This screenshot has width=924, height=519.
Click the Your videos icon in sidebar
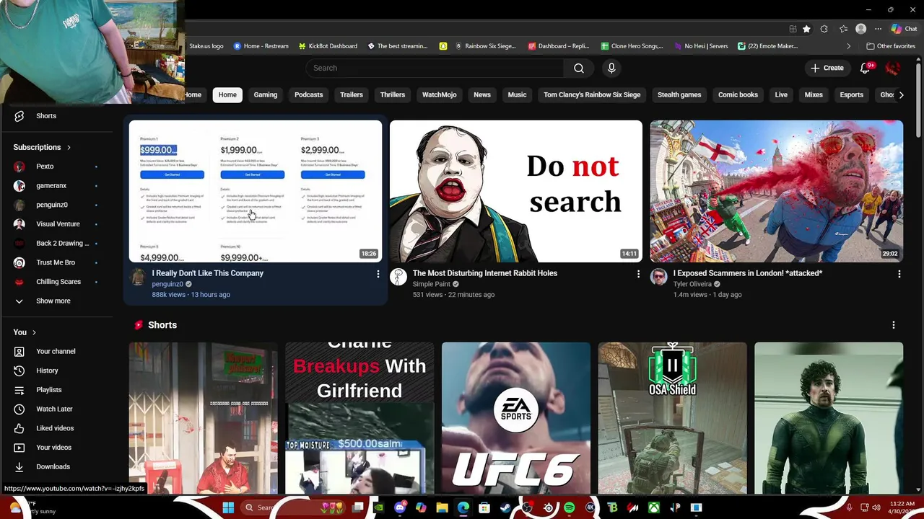(19, 448)
